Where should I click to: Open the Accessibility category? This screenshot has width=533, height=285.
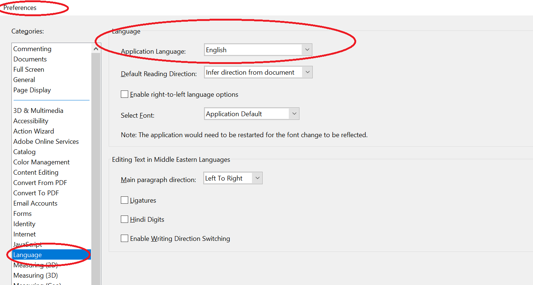pos(31,121)
